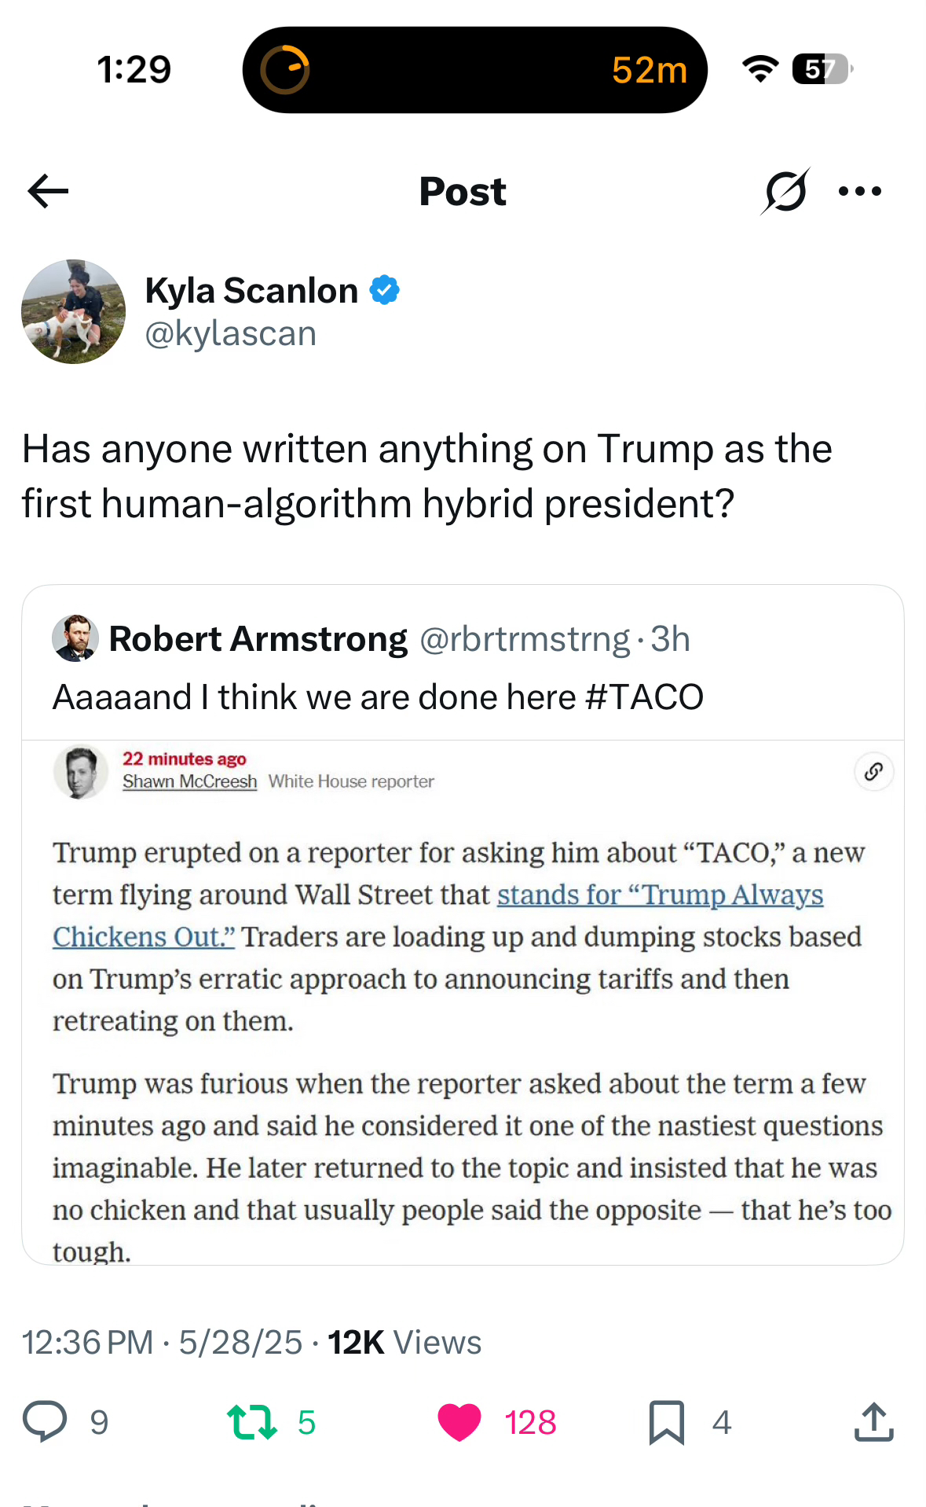
Task: Open the three-dot more options menu
Action: pos(859,191)
